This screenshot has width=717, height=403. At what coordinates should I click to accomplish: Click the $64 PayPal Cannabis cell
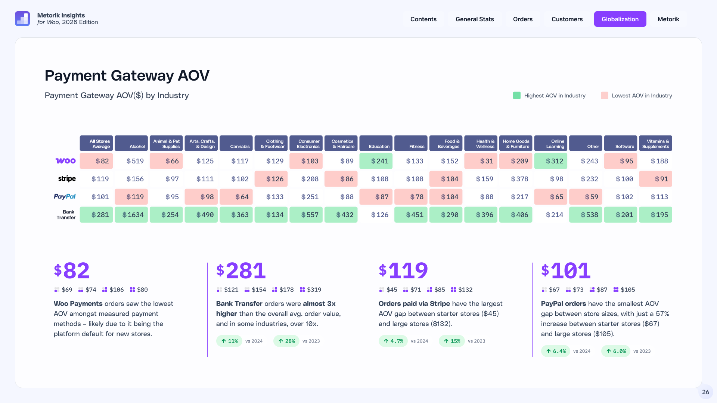(236, 197)
